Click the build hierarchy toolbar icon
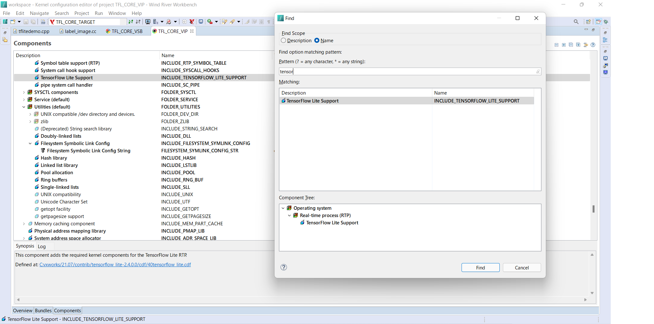Image resolution: width=654 pixels, height=324 pixels. 156,22
